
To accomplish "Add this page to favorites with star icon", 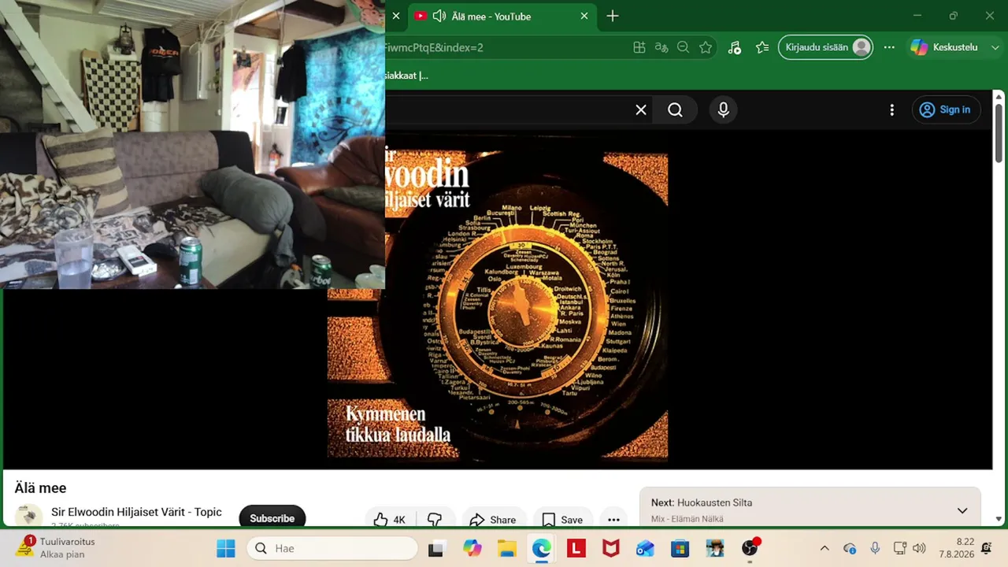I will [706, 47].
